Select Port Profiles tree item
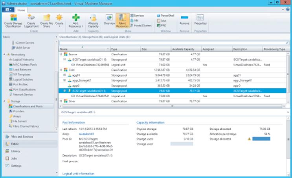Image resolution: width=292 pixels, height=178 pixels. click(x=18, y=84)
